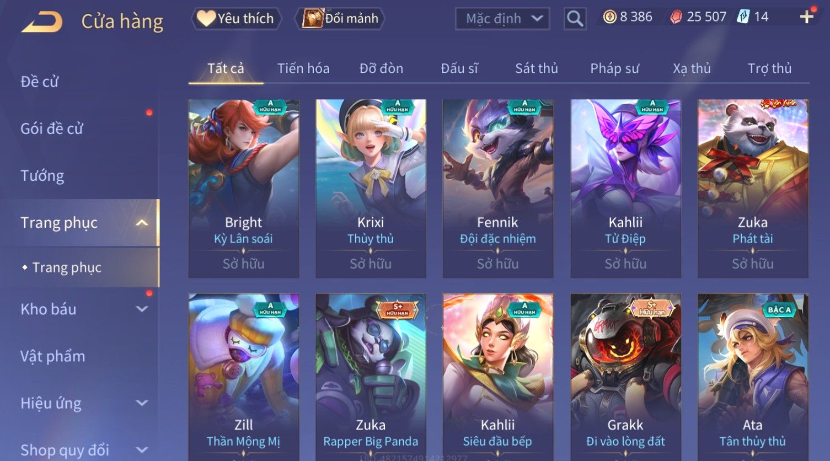Screen dimensions: 830x461
Task: Click the heart icon in Yêu thích
Action: pos(206,18)
